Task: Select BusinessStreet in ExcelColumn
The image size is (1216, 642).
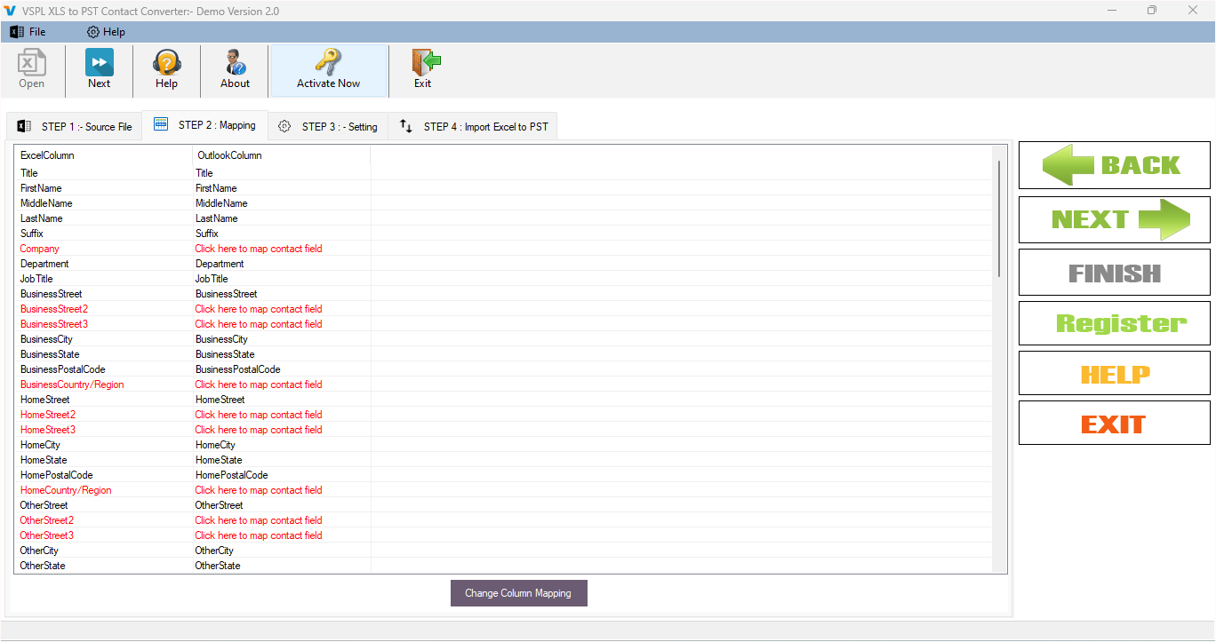Action: click(52, 294)
